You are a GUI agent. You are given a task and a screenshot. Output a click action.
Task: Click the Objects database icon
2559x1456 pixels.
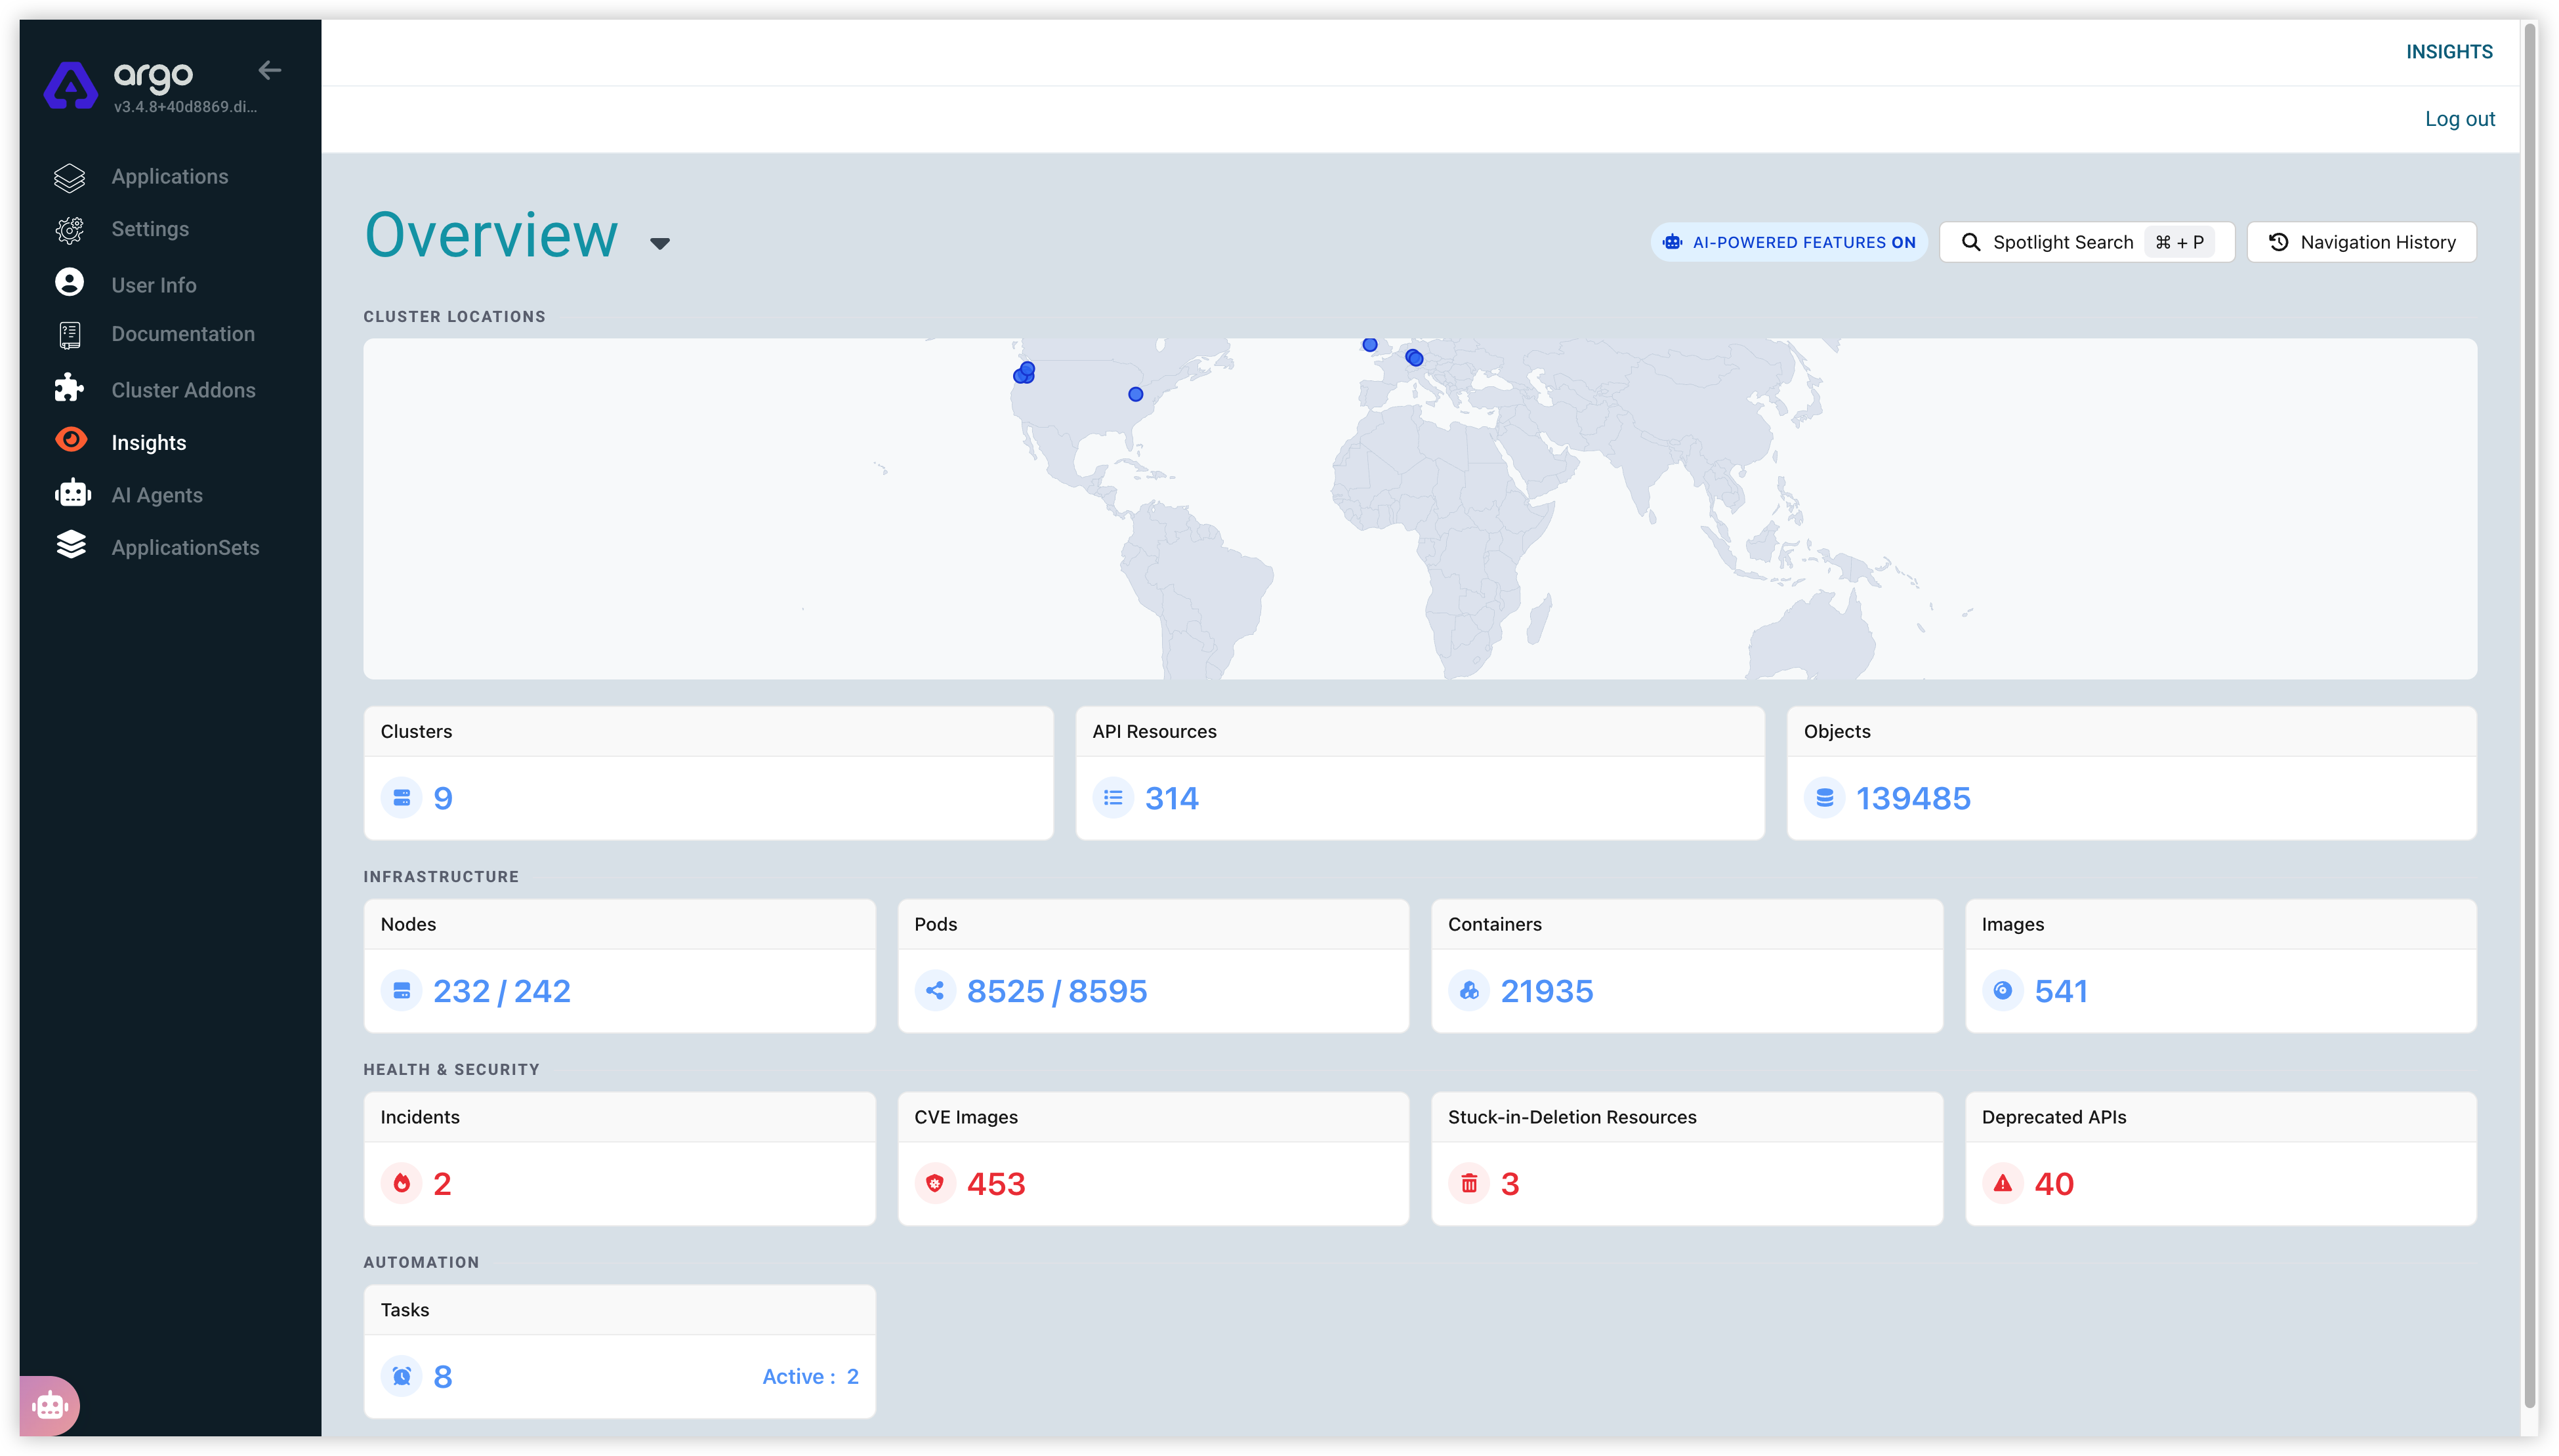click(1823, 798)
